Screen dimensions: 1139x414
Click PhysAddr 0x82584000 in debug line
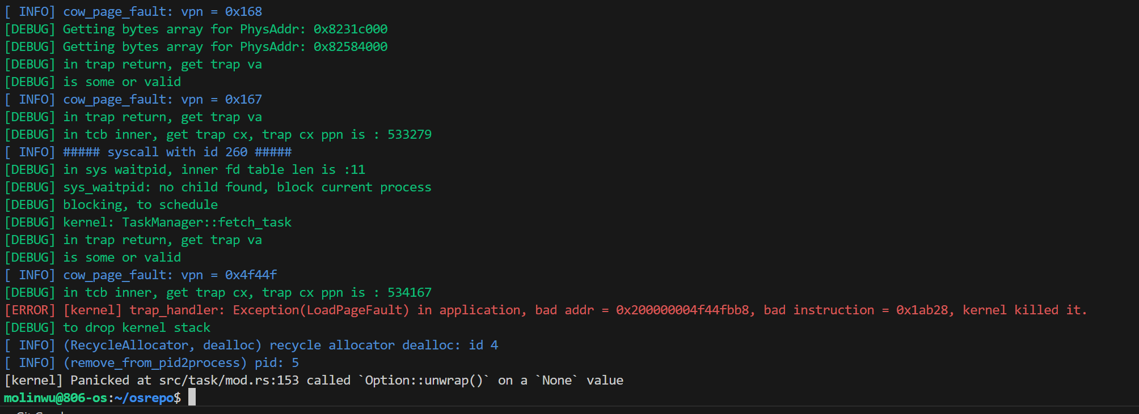pos(351,47)
